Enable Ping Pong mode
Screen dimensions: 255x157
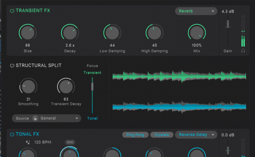[x=135, y=135]
